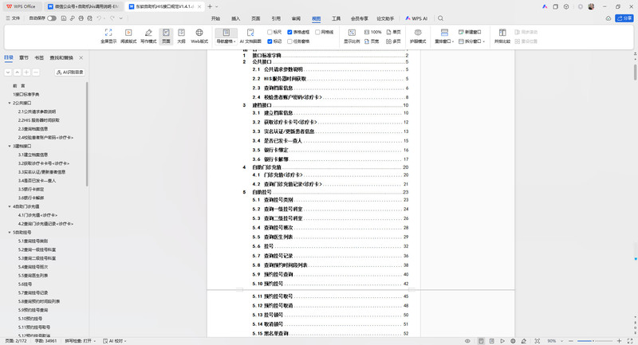Viewport: 638px width, 345px height.
Task: Click the minus demote-level outline button
Action: click(36, 73)
